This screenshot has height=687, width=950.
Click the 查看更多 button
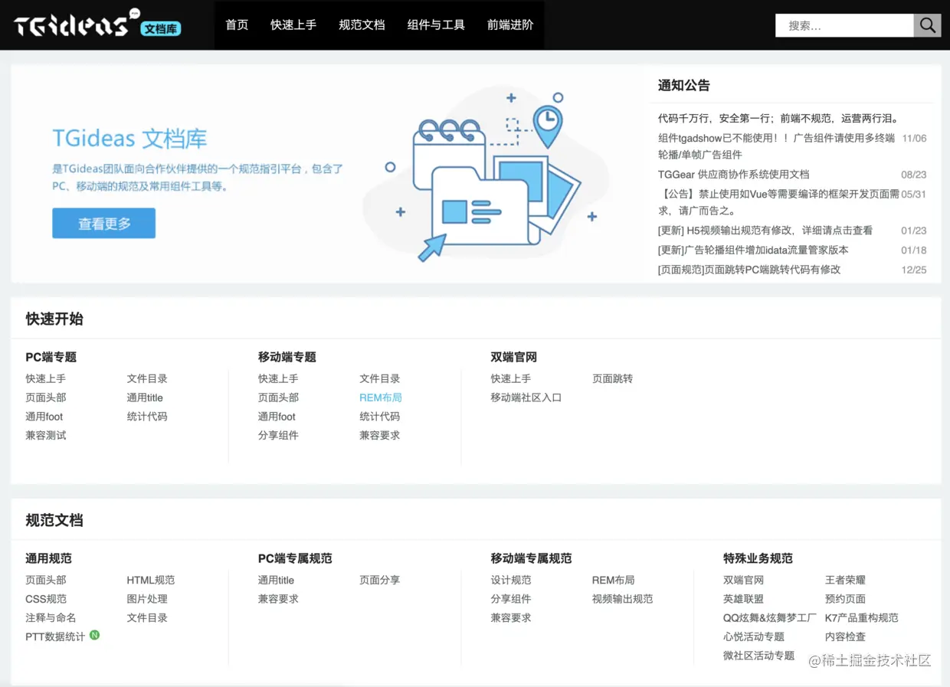[104, 224]
